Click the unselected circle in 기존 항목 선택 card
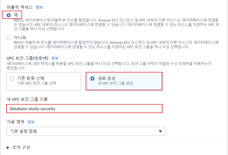228x155 pixels. point(12,78)
